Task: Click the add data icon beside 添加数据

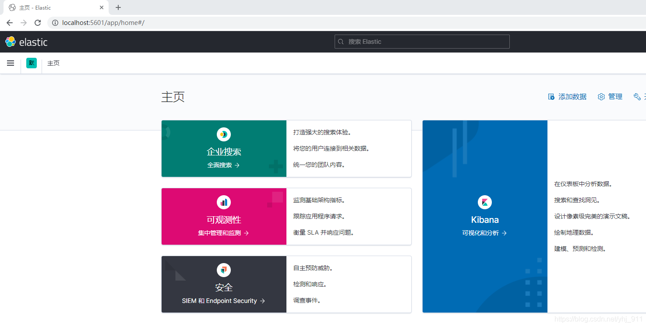Action: (551, 97)
